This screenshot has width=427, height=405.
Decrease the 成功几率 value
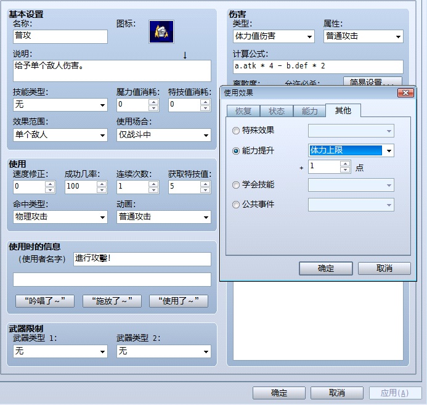point(102,190)
